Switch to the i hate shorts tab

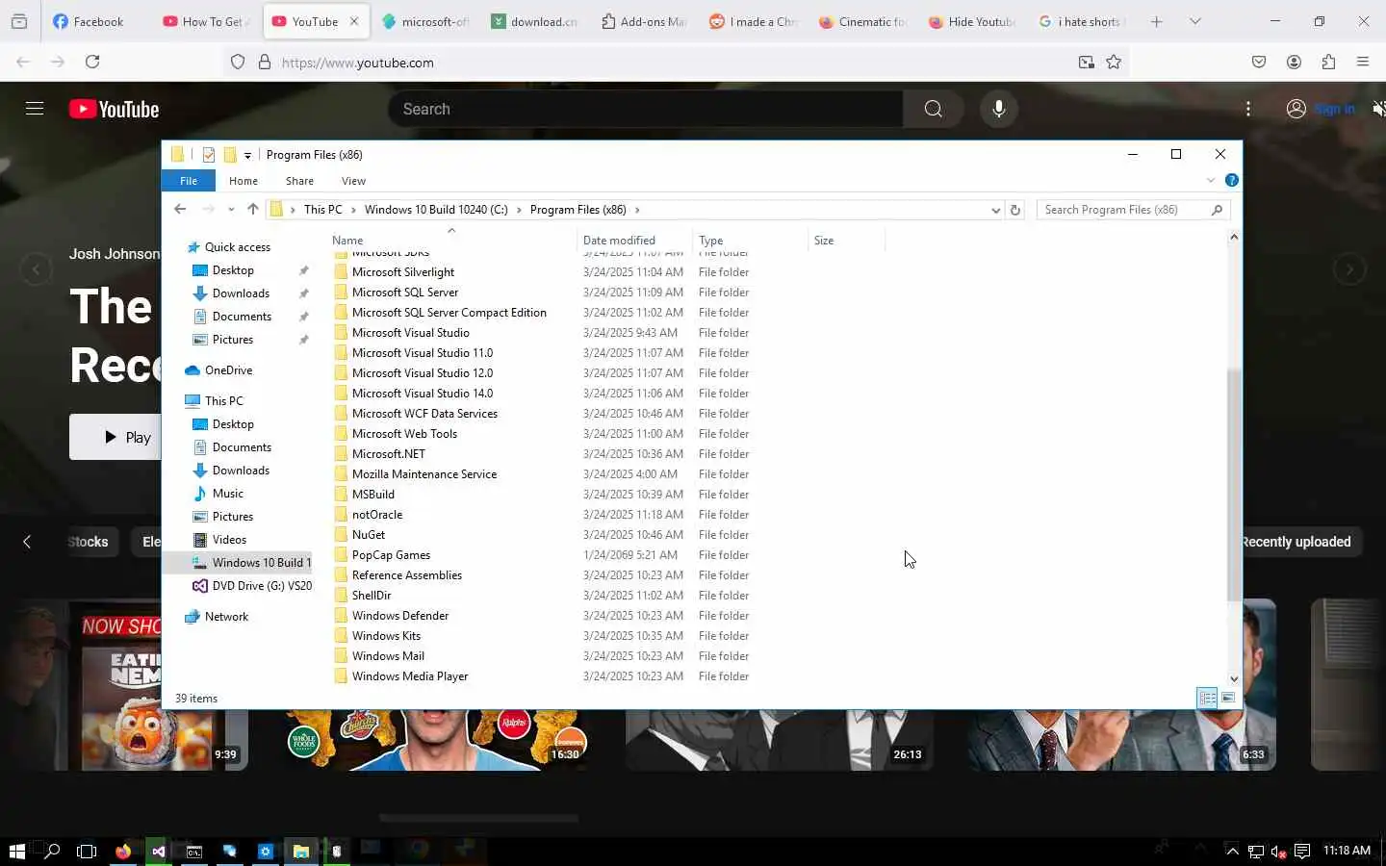click(1082, 21)
